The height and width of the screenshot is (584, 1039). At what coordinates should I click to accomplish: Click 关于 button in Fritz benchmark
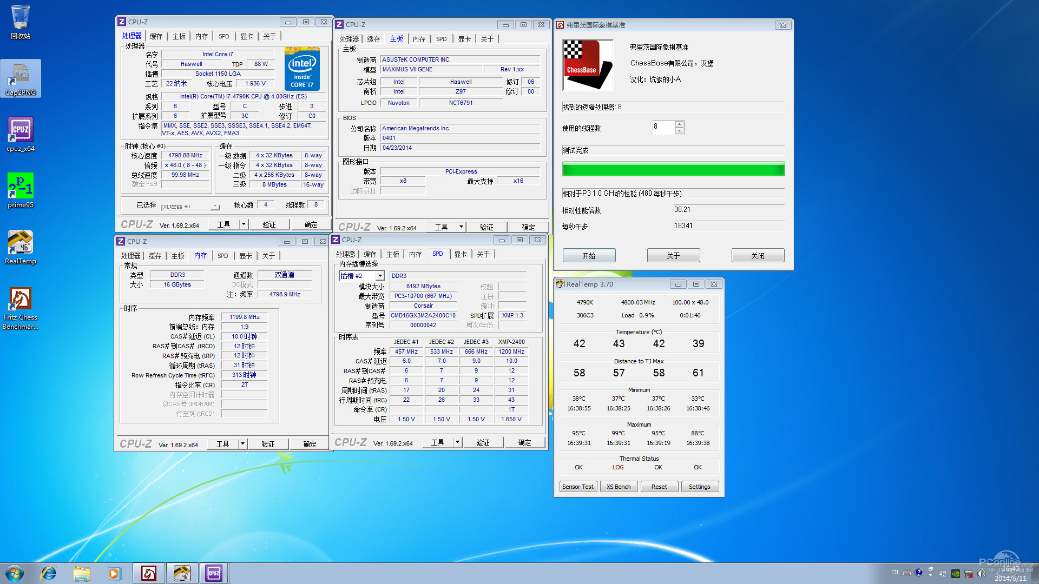pos(673,256)
